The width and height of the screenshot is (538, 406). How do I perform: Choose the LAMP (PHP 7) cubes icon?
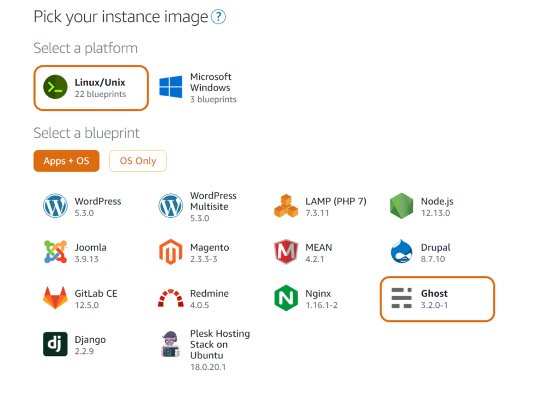click(x=286, y=206)
